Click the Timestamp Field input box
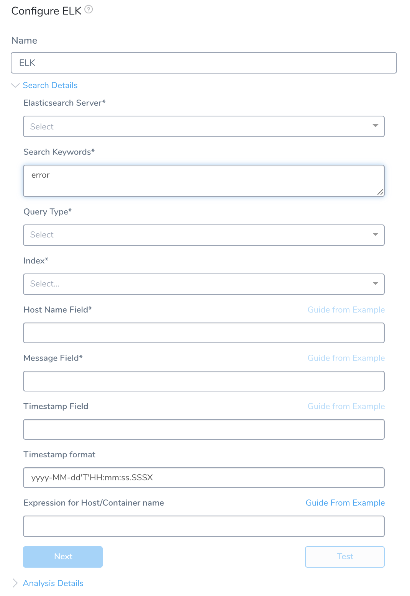The height and width of the screenshot is (596, 410). 204,429
